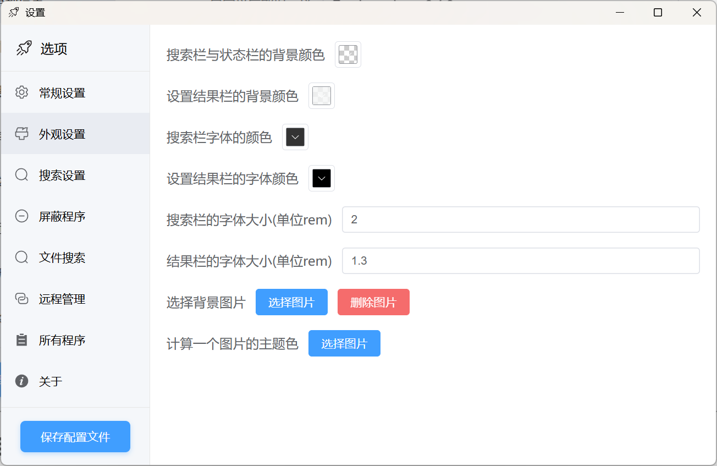Click 选择图片 button for 计算一个图片的主题色
This screenshot has height=466, width=717.
point(344,343)
